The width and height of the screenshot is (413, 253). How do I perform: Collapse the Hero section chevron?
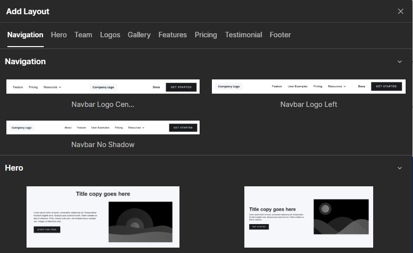(400, 168)
